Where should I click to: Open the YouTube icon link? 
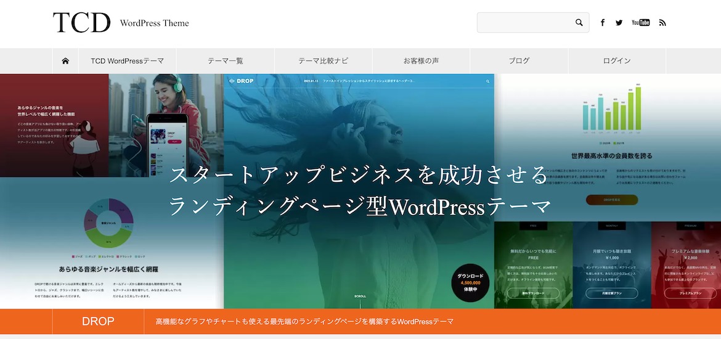[x=640, y=23]
